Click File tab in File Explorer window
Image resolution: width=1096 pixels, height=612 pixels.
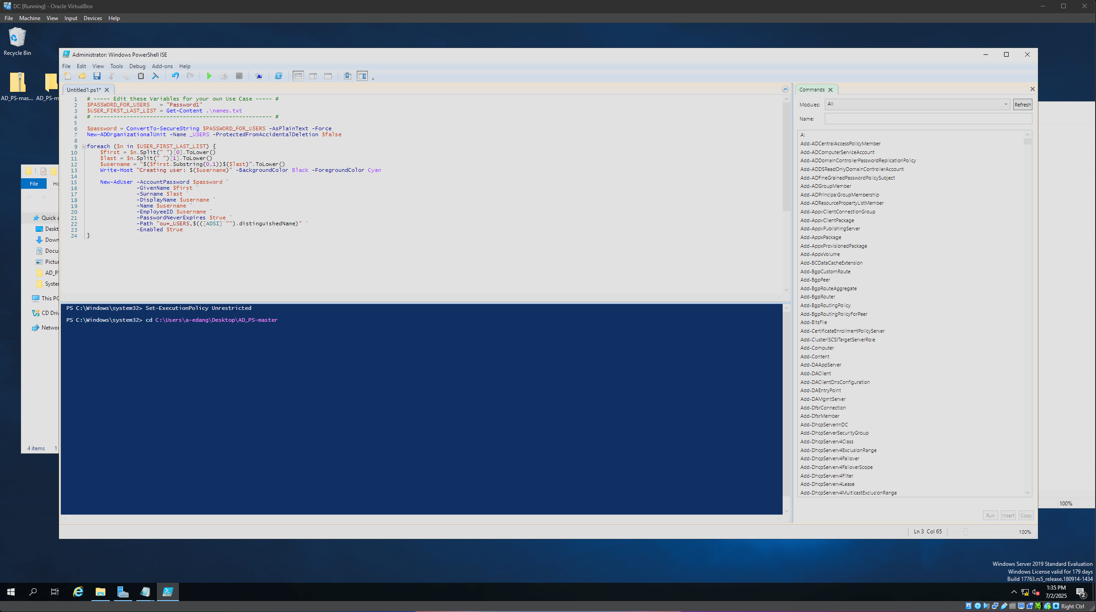[34, 184]
